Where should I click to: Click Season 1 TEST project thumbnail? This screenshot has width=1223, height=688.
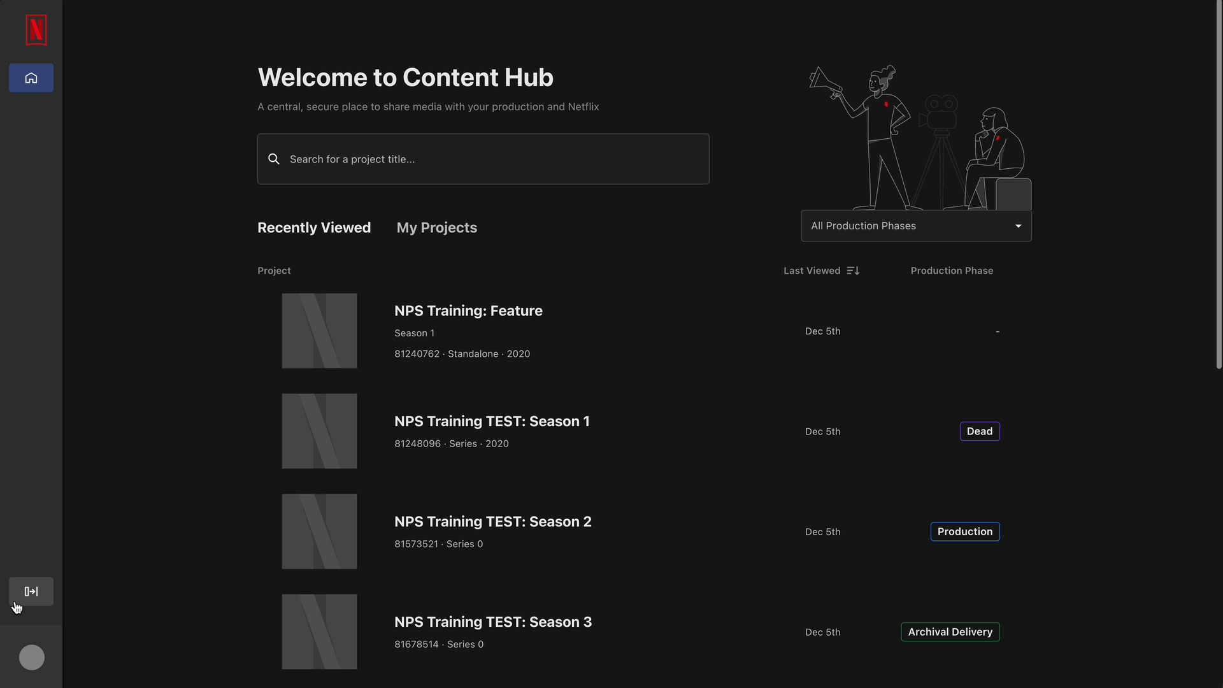click(320, 431)
